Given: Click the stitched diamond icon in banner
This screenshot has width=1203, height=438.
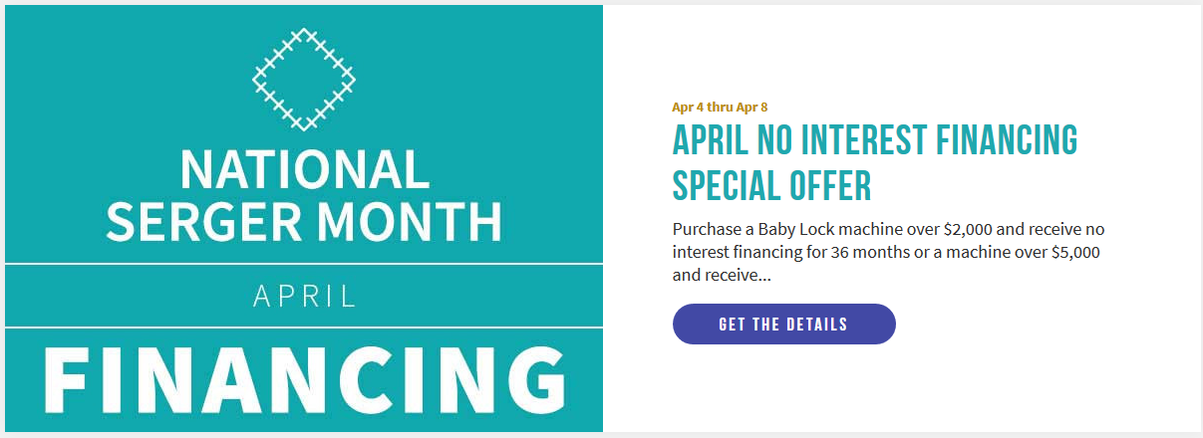Looking at the screenshot, I should coord(304,80).
